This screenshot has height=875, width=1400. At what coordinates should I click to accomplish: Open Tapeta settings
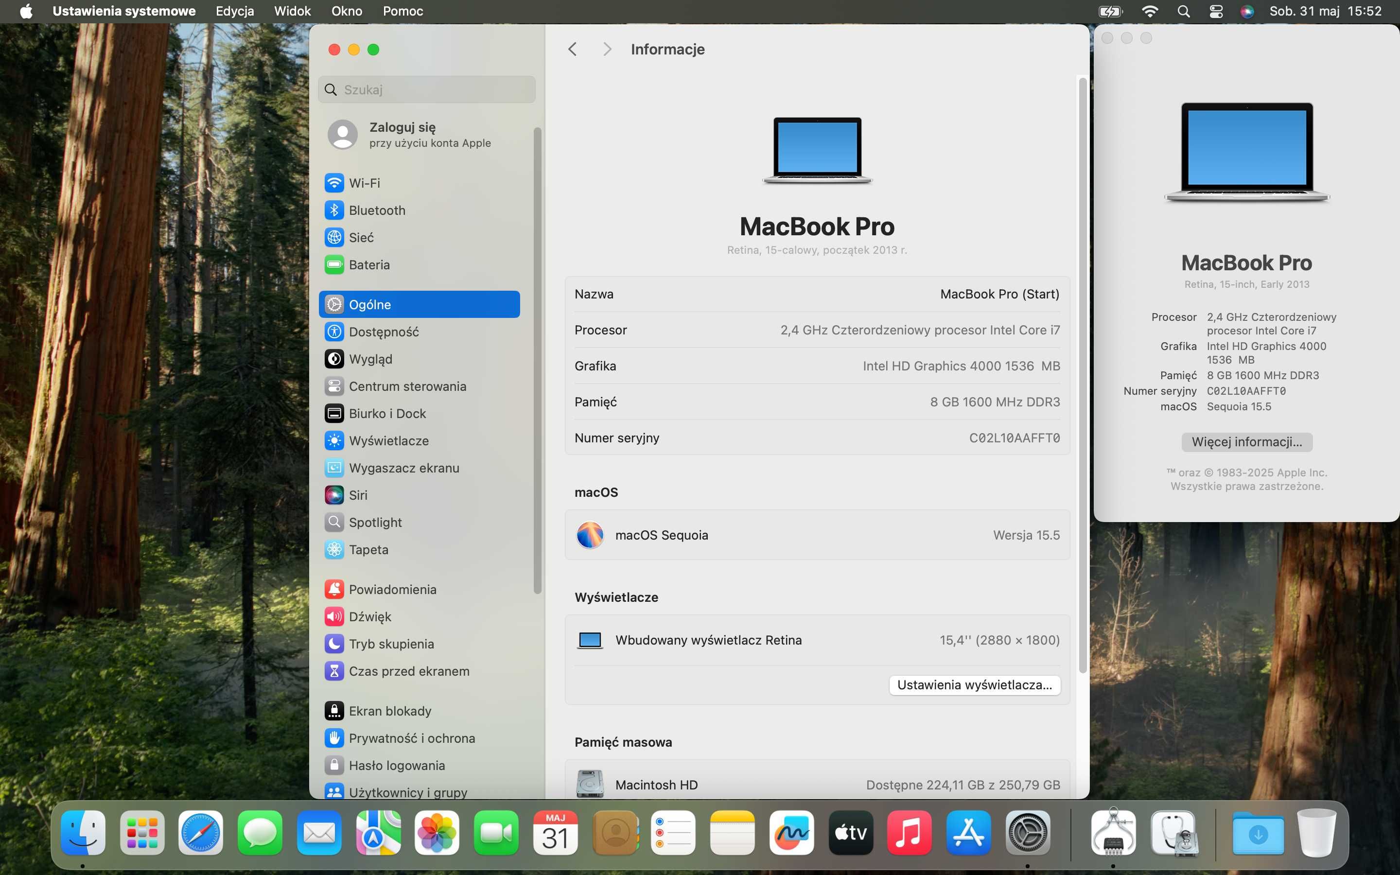click(x=420, y=549)
